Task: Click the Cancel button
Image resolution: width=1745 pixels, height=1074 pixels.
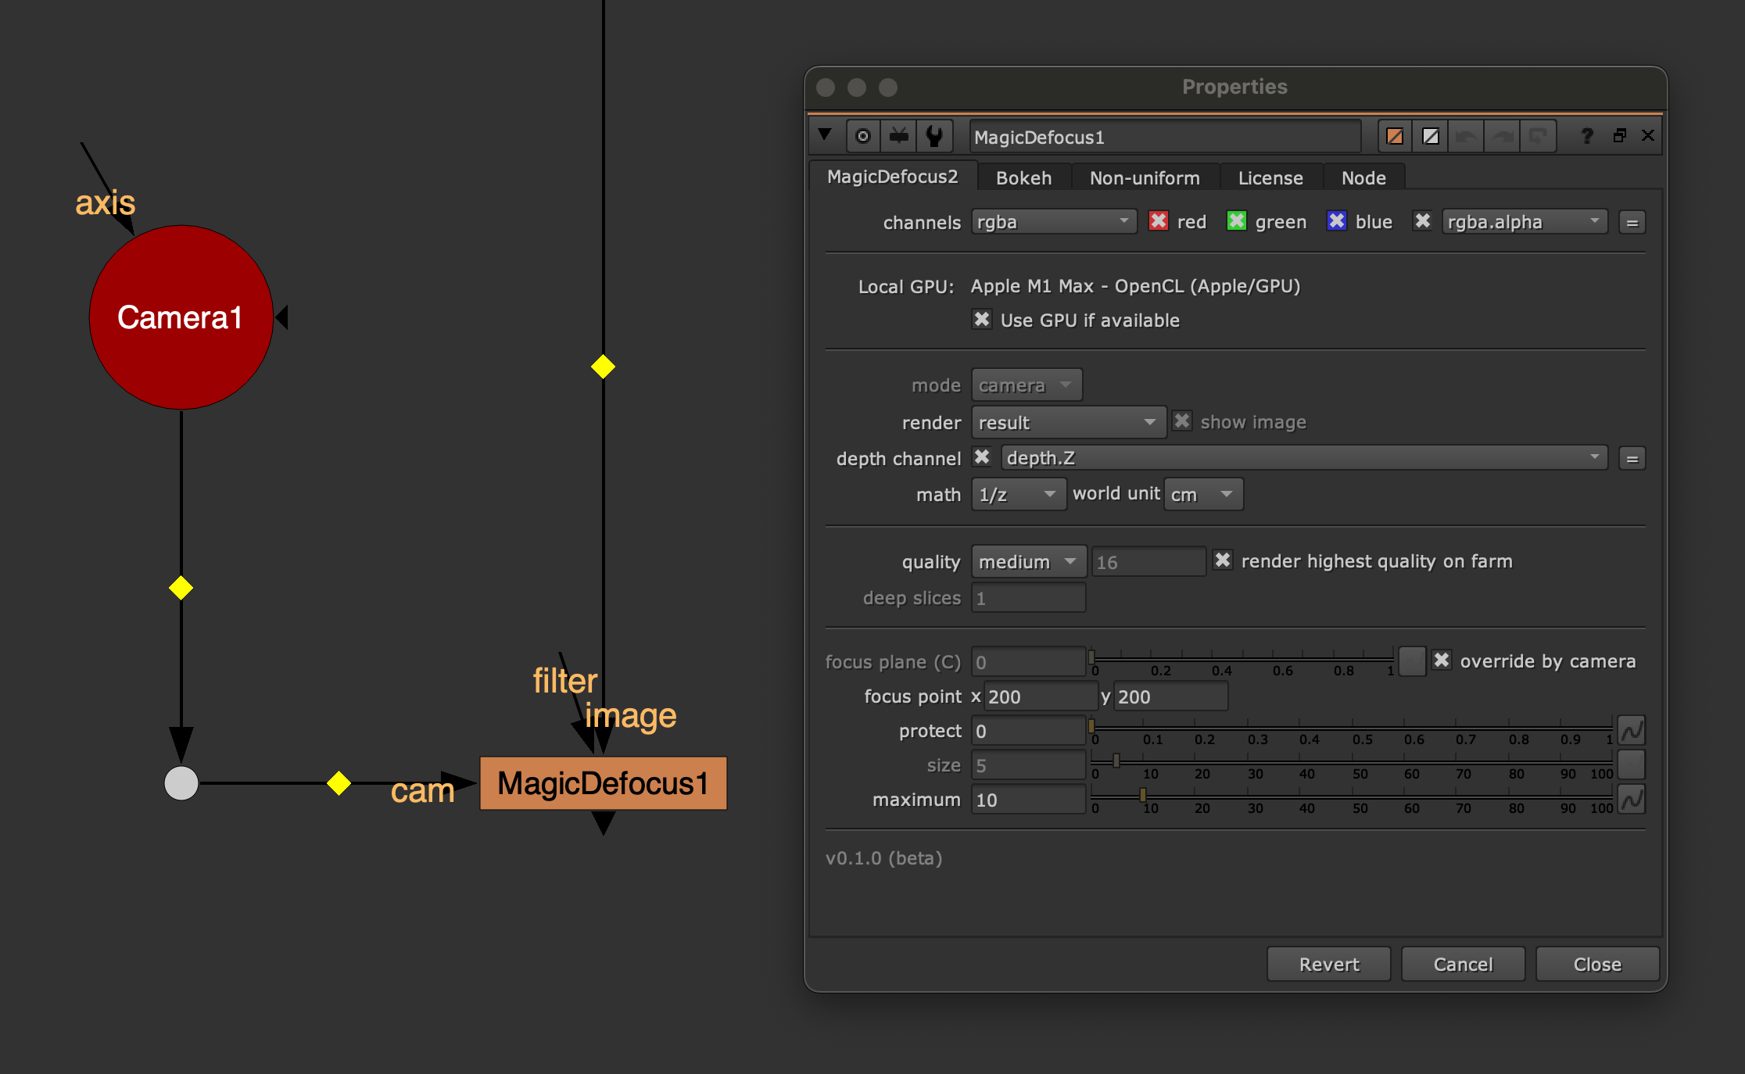Action: tap(1463, 965)
